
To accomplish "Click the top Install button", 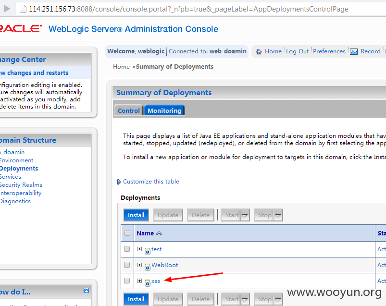I will click(x=136, y=215).
